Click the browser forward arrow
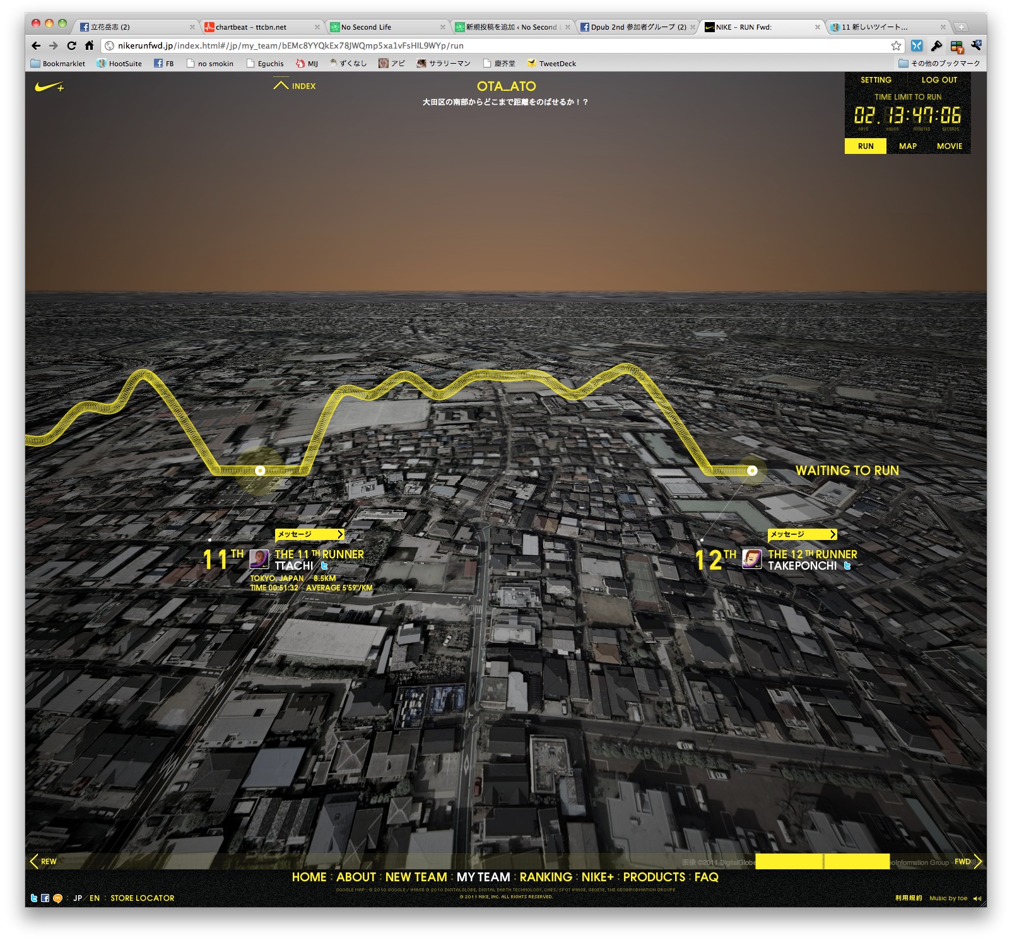1012x945 pixels. tap(54, 45)
